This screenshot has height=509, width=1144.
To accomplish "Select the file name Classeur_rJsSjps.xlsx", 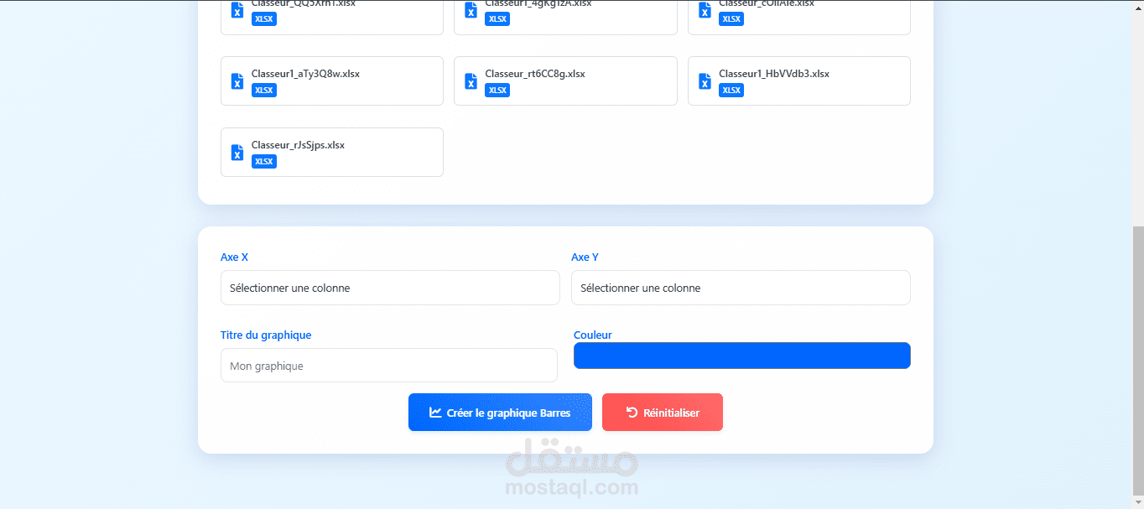I will pos(298,145).
